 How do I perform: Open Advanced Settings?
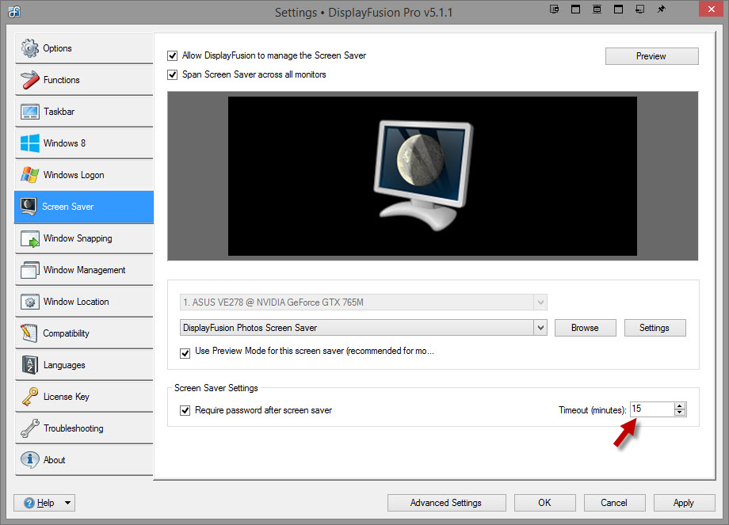coord(445,503)
